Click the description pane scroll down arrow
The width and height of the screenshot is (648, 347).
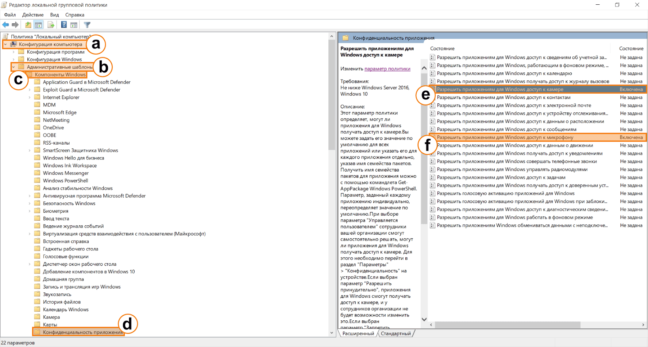[424, 319]
